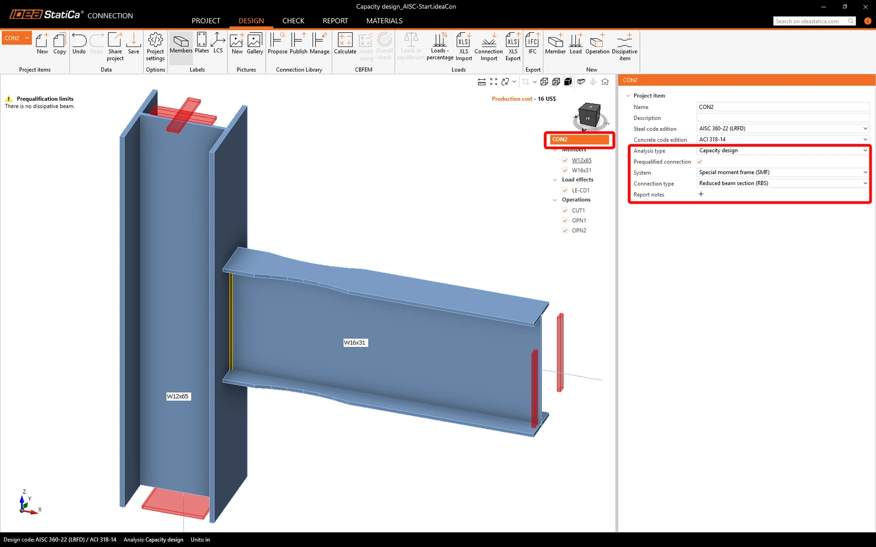This screenshot has height=547, width=876.
Task: Undo the last action
Action: click(x=79, y=44)
